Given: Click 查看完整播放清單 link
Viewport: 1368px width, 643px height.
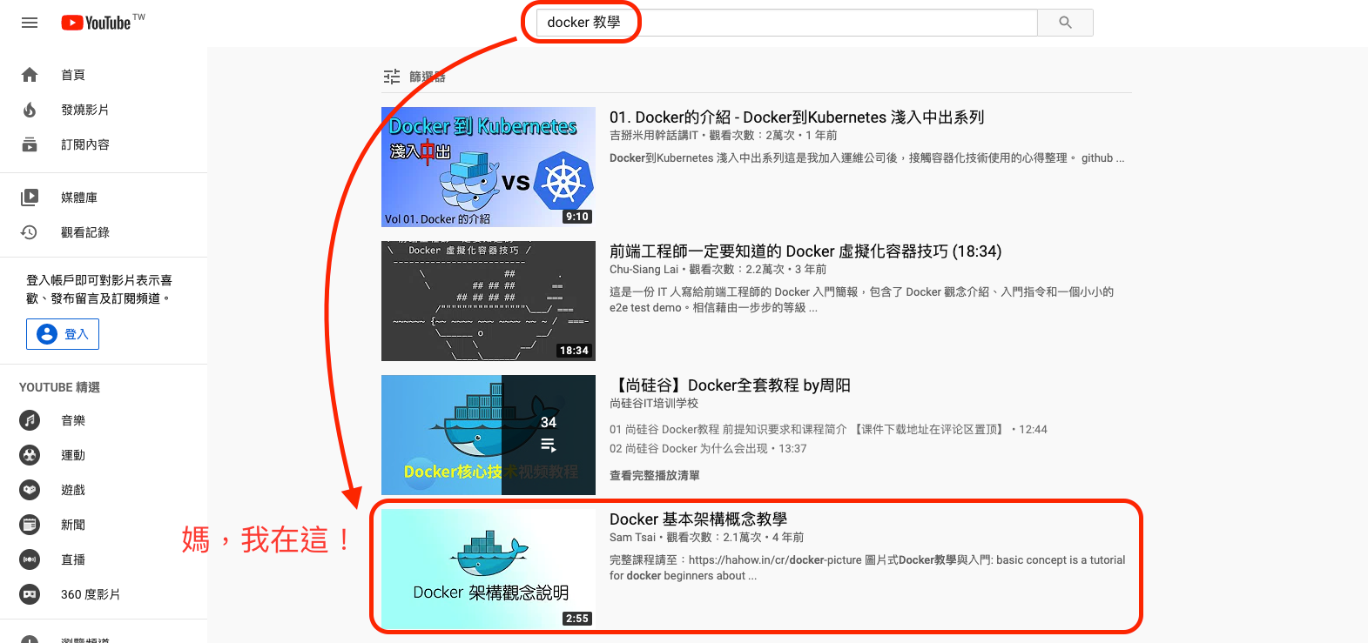Looking at the screenshot, I should [655, 475].
